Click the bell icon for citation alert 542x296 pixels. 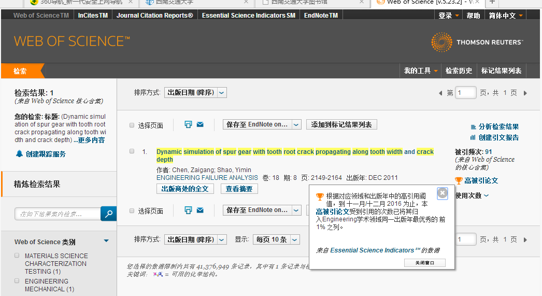pyautogui.click(x=20, y=153)
